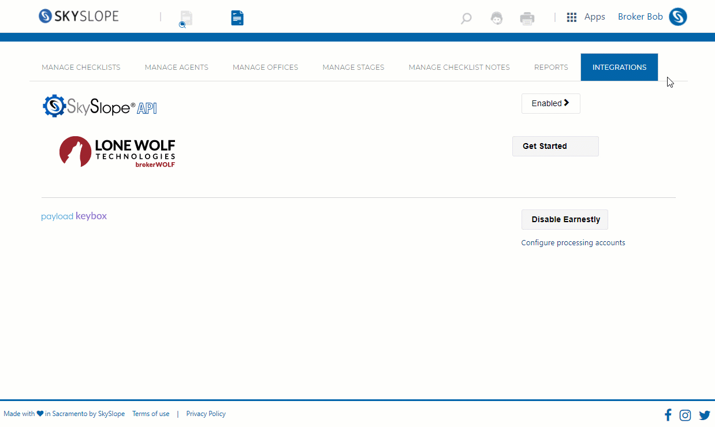Click Get Started for Lone Wolf
Screen dimensions: 715x427
coord(556,146)
